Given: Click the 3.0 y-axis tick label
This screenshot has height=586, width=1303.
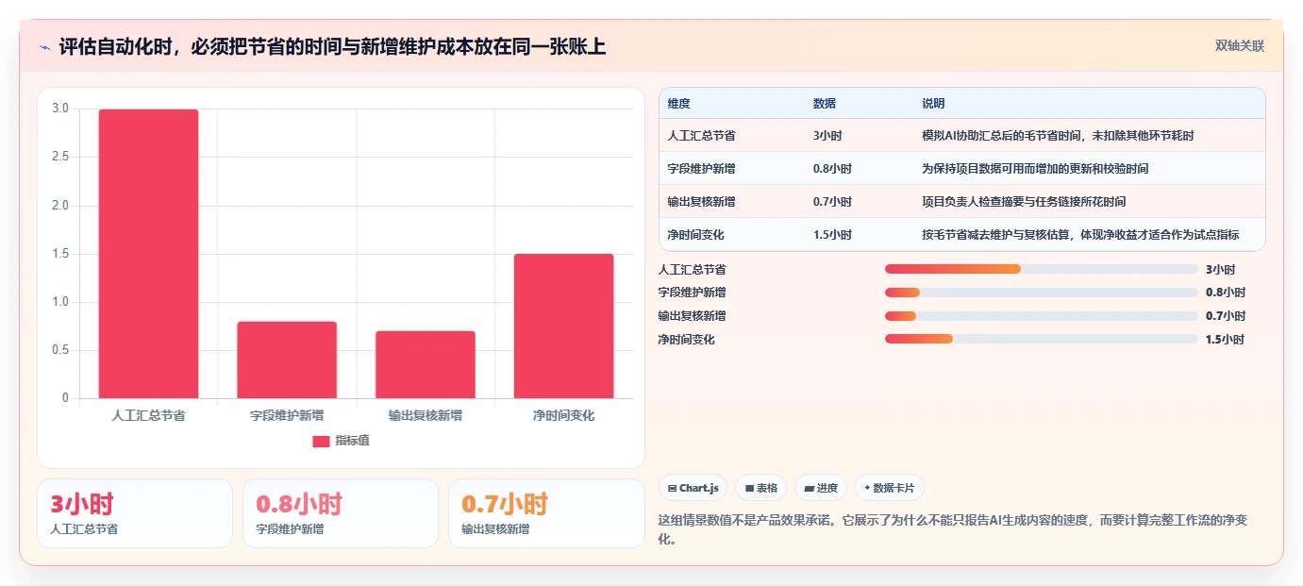Looking at the screenshot, I should (x=60, y=109).
